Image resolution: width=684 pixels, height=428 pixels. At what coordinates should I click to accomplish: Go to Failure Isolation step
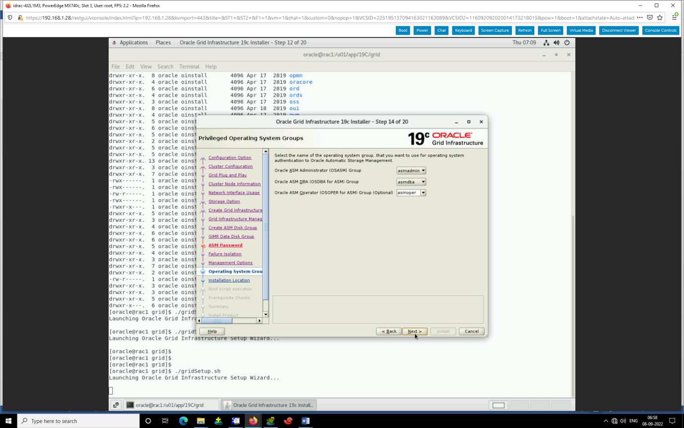click(225, 254)
